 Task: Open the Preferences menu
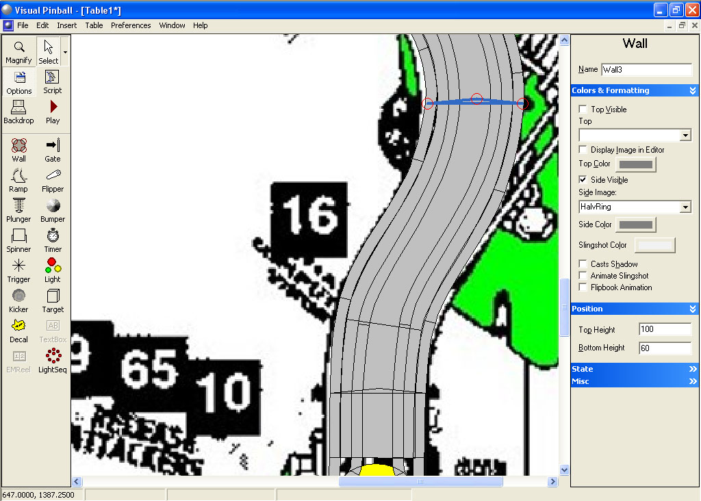pos(131,25)
